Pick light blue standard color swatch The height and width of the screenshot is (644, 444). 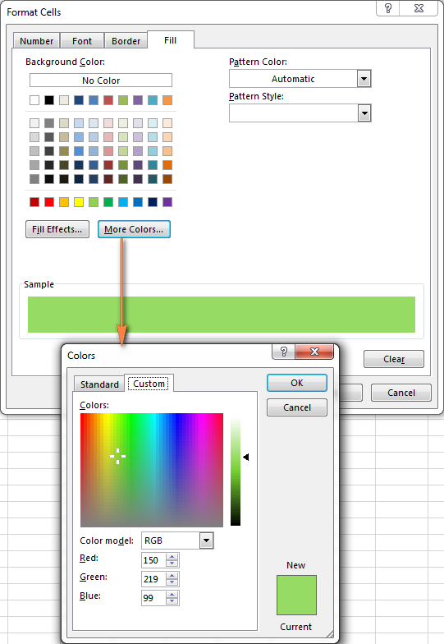(123, 202)
